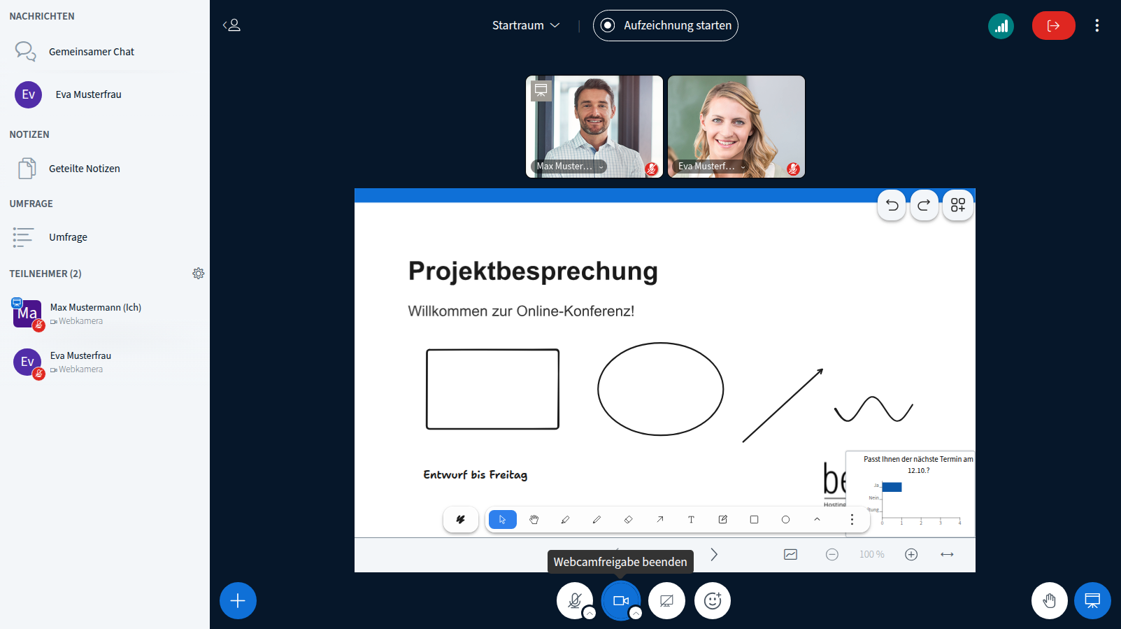Image resolution: width=1121 pixels, height=629 pixels.
Task: Raise hand in the conference
Action: [x=1049, y=601]
